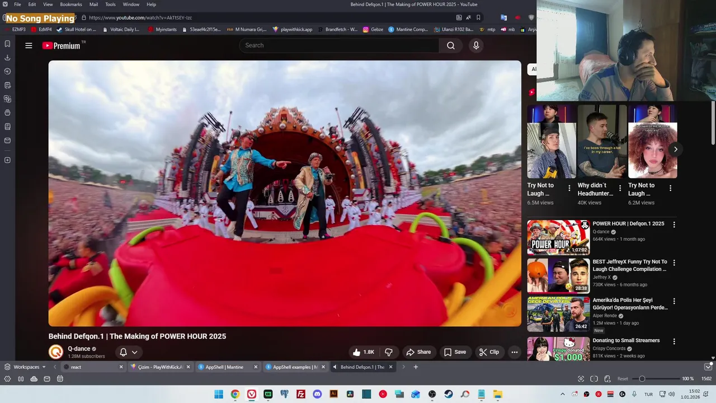Reset the page zoom level
The width and height of the screenshot is (716, 403).
(x=623, y=379)
